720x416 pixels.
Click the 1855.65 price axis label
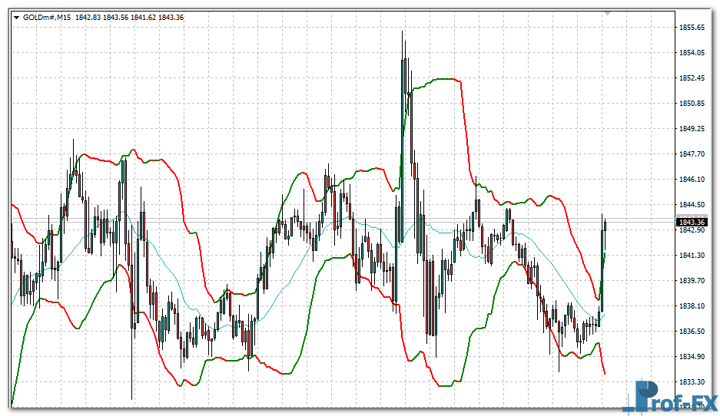[692, 28]
